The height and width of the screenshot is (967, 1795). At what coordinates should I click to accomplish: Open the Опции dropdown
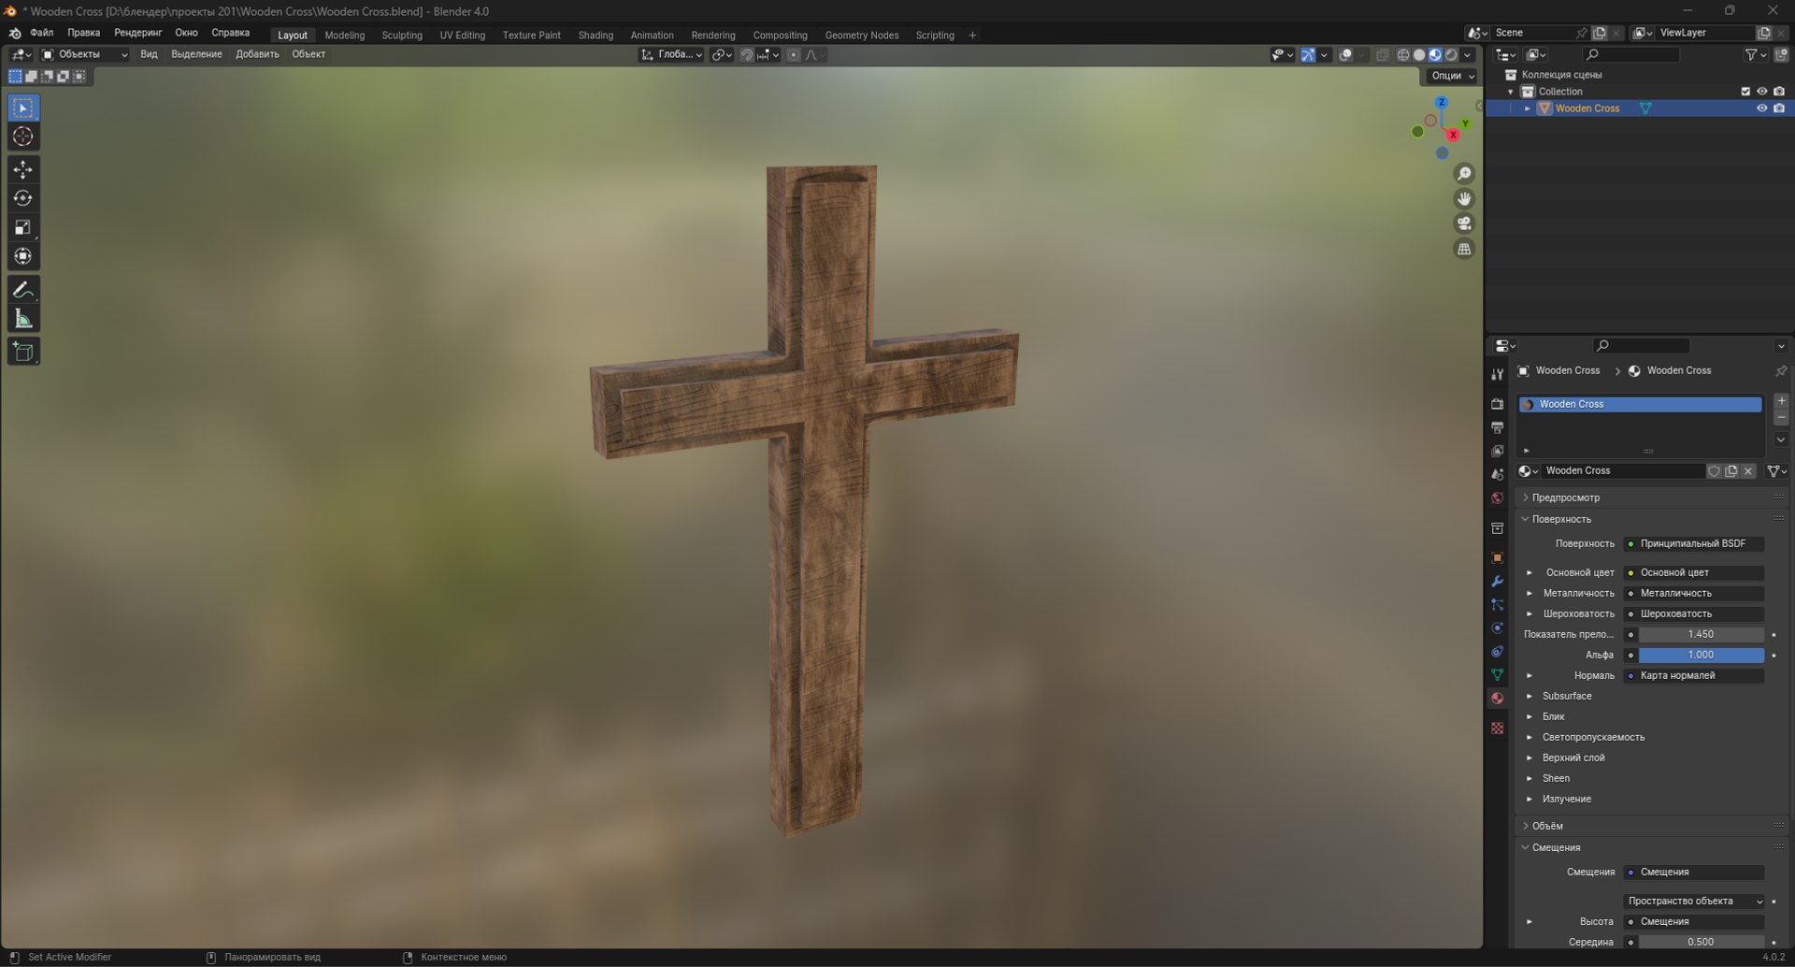(1452, 76)
